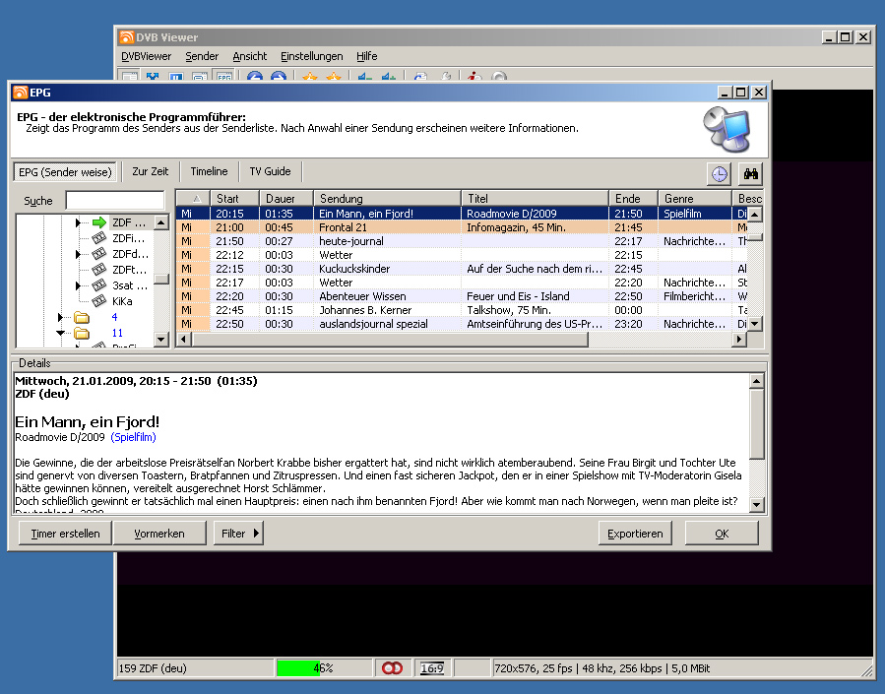
Task: Collapse the folder 11 tree node
Action: pos(60,333)
